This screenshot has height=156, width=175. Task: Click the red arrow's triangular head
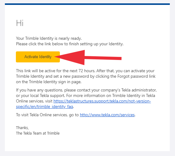70,57
